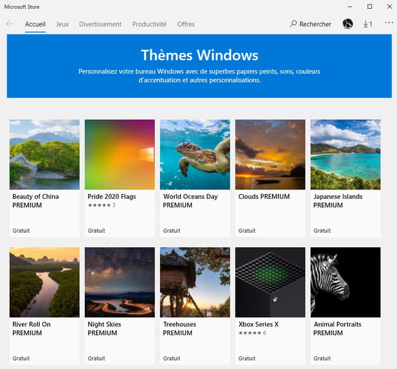Click Gratuit under River Roll On

point(21,358)
